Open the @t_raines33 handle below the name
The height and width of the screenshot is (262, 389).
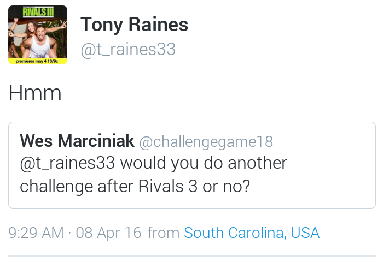[x=128, y=49]
